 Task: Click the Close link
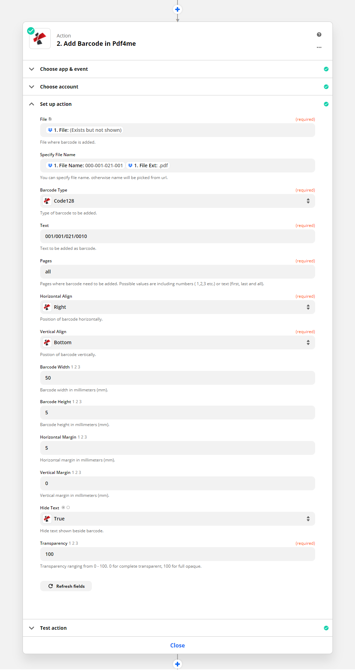pyautogui.click(x=177, y=645)
